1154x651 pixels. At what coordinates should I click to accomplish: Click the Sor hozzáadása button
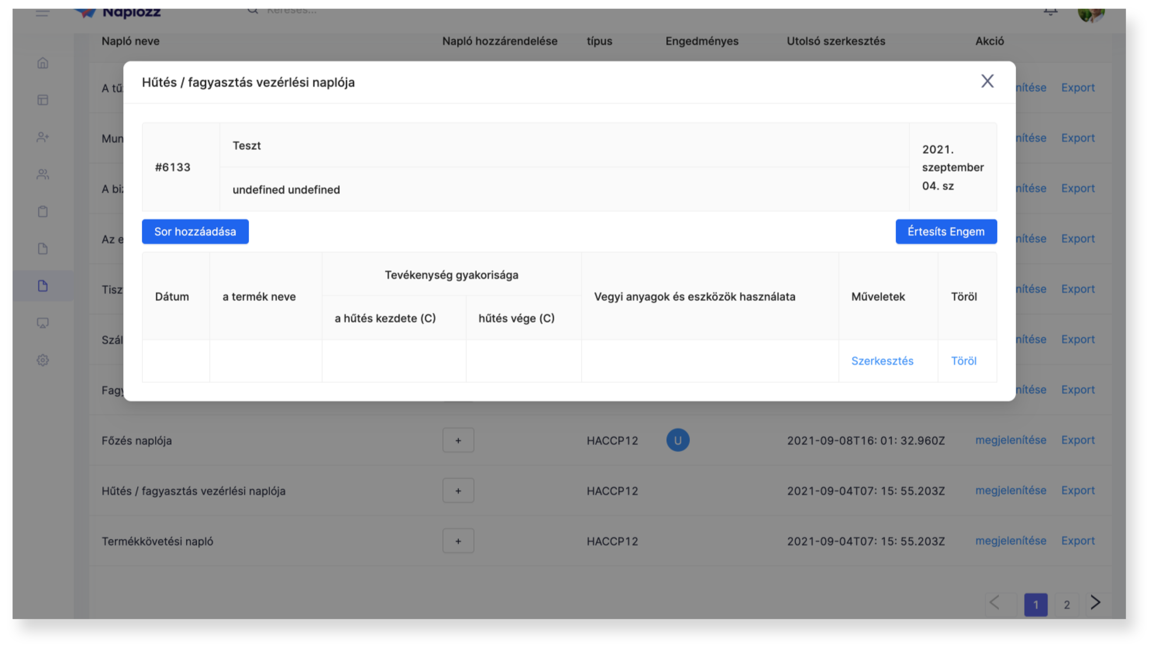195,232
